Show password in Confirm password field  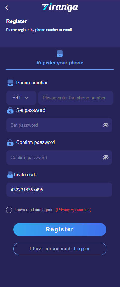point(106,157)
